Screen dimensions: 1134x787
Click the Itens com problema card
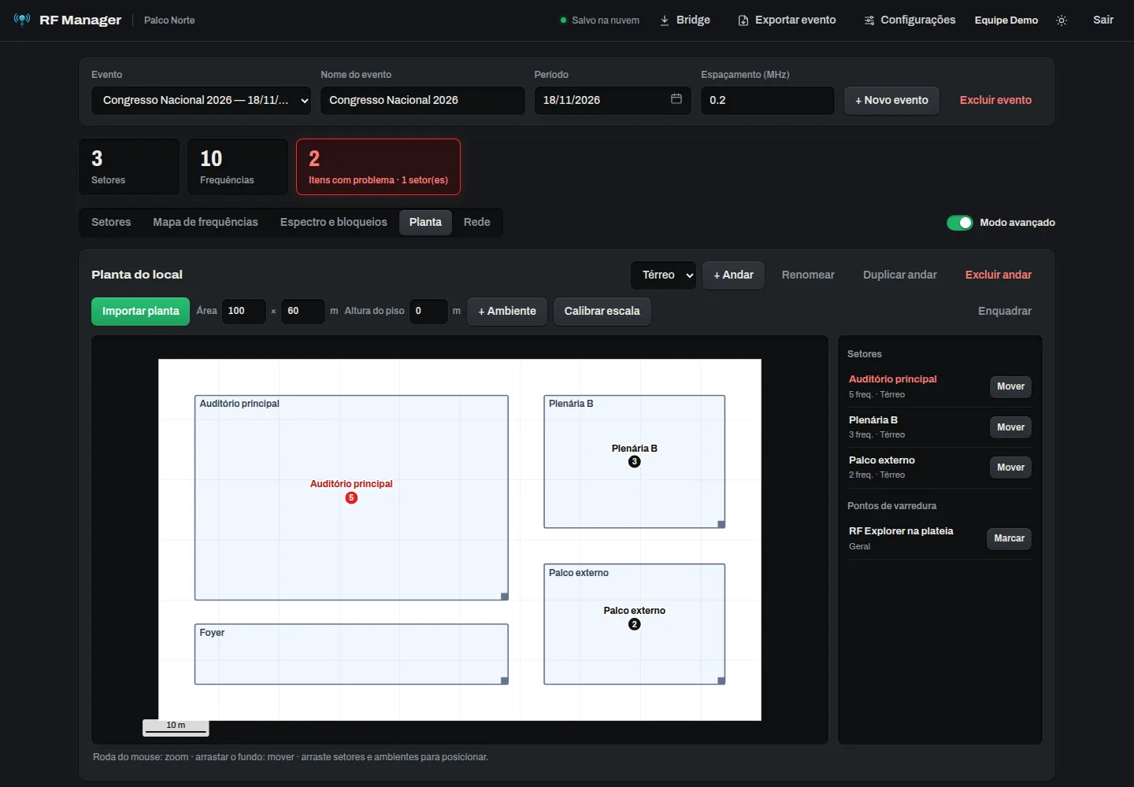click(x=378, y=167)
